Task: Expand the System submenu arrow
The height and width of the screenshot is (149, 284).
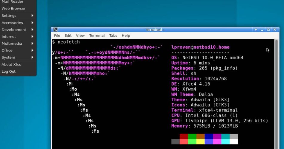Action: pyautogui.click(x=32, y=57)
